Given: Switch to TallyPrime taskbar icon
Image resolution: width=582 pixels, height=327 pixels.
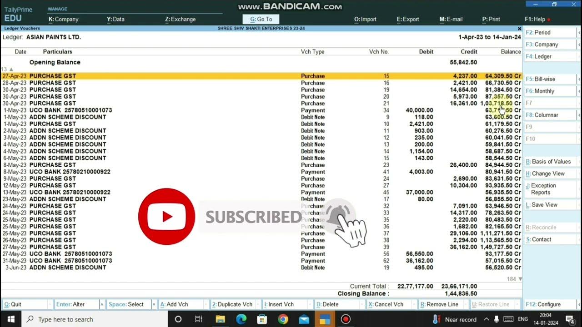Looking at the screenshot, I should tap(325, 319).
